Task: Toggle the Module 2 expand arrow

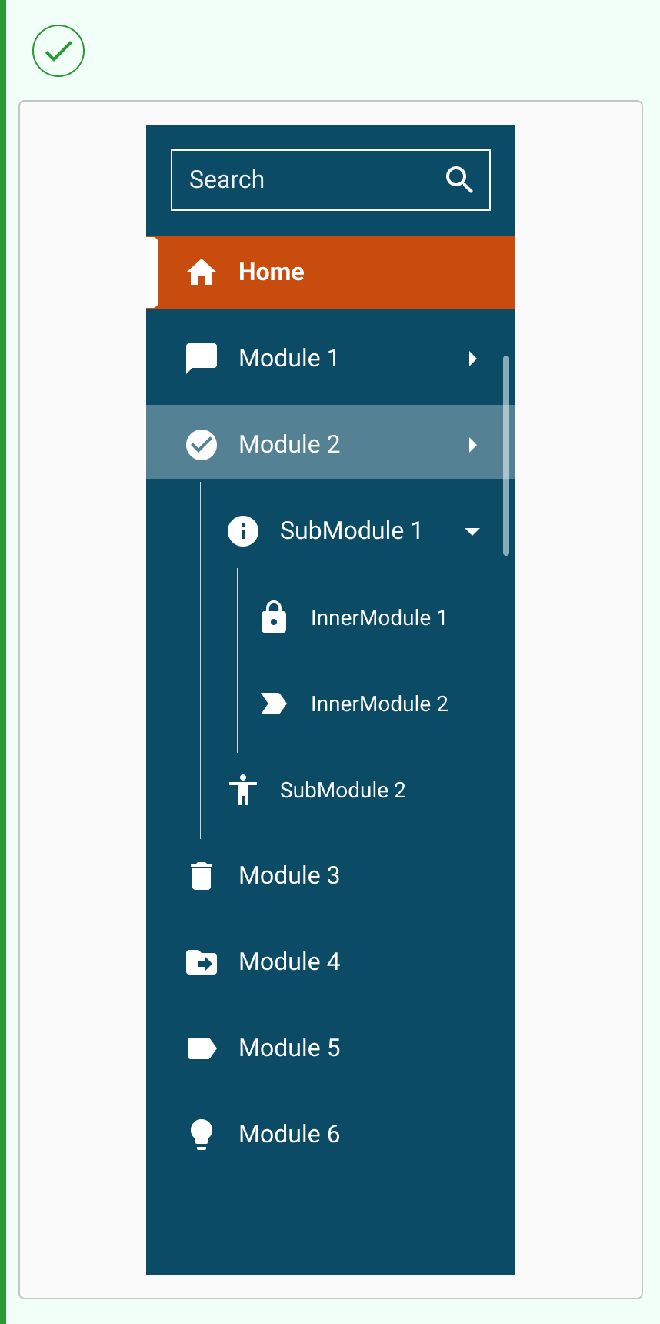Action: click(472, 445)
